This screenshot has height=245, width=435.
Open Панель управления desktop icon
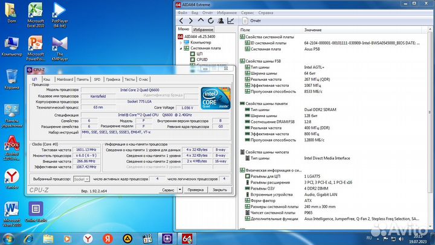(x=11, y=115)
